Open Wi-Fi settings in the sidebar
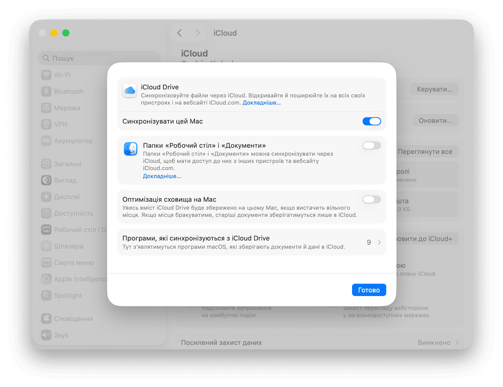Viewport: 503px width, 387px height. (x=47, y=75)
